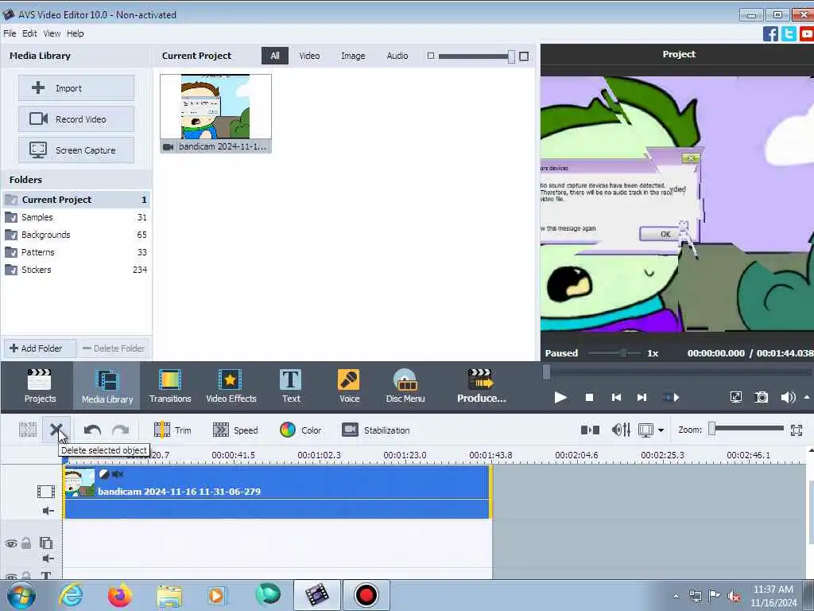The image size is (814, 611).
Task: Select the All filter tab
Action: click(274, 56)
